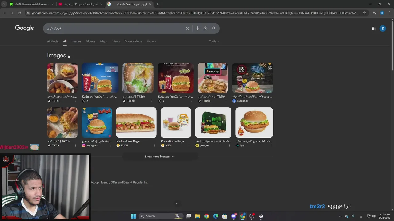
Task: Open options for first TikTok image result
Action: pos(75,101)
